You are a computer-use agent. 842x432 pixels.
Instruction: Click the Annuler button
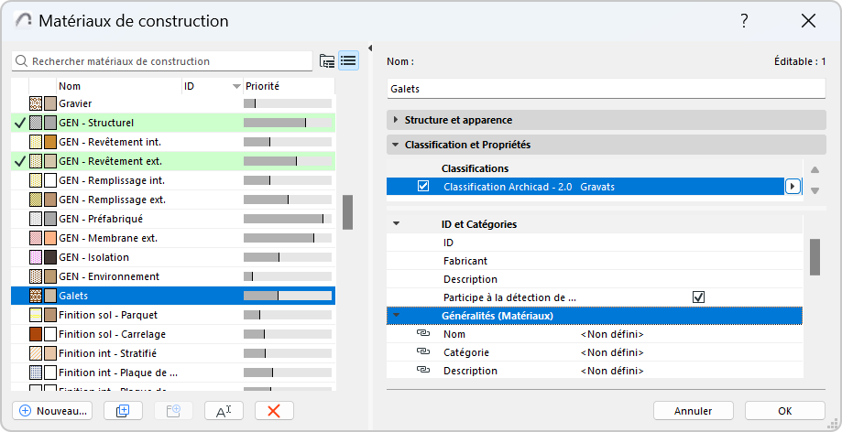[693, 411]
